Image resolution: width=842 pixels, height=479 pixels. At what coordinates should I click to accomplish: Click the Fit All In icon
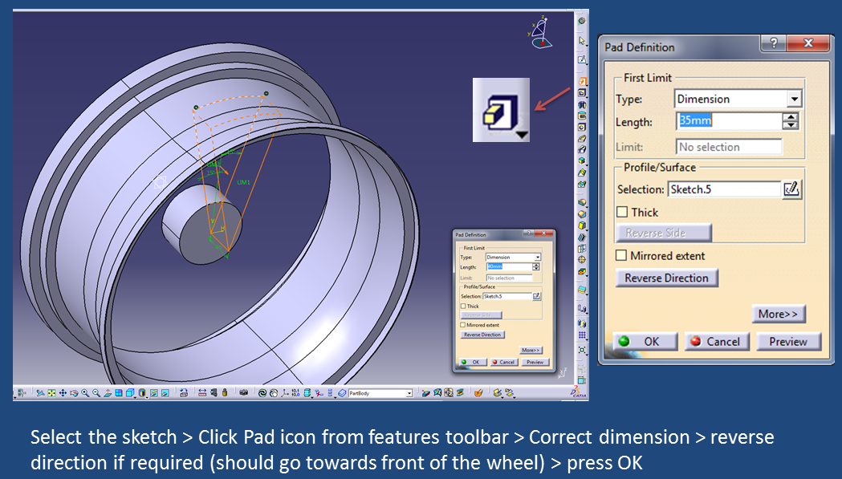51,392
